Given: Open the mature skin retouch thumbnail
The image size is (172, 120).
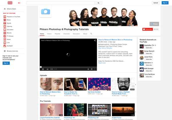Looking at the screenshot, I should 51,84.
